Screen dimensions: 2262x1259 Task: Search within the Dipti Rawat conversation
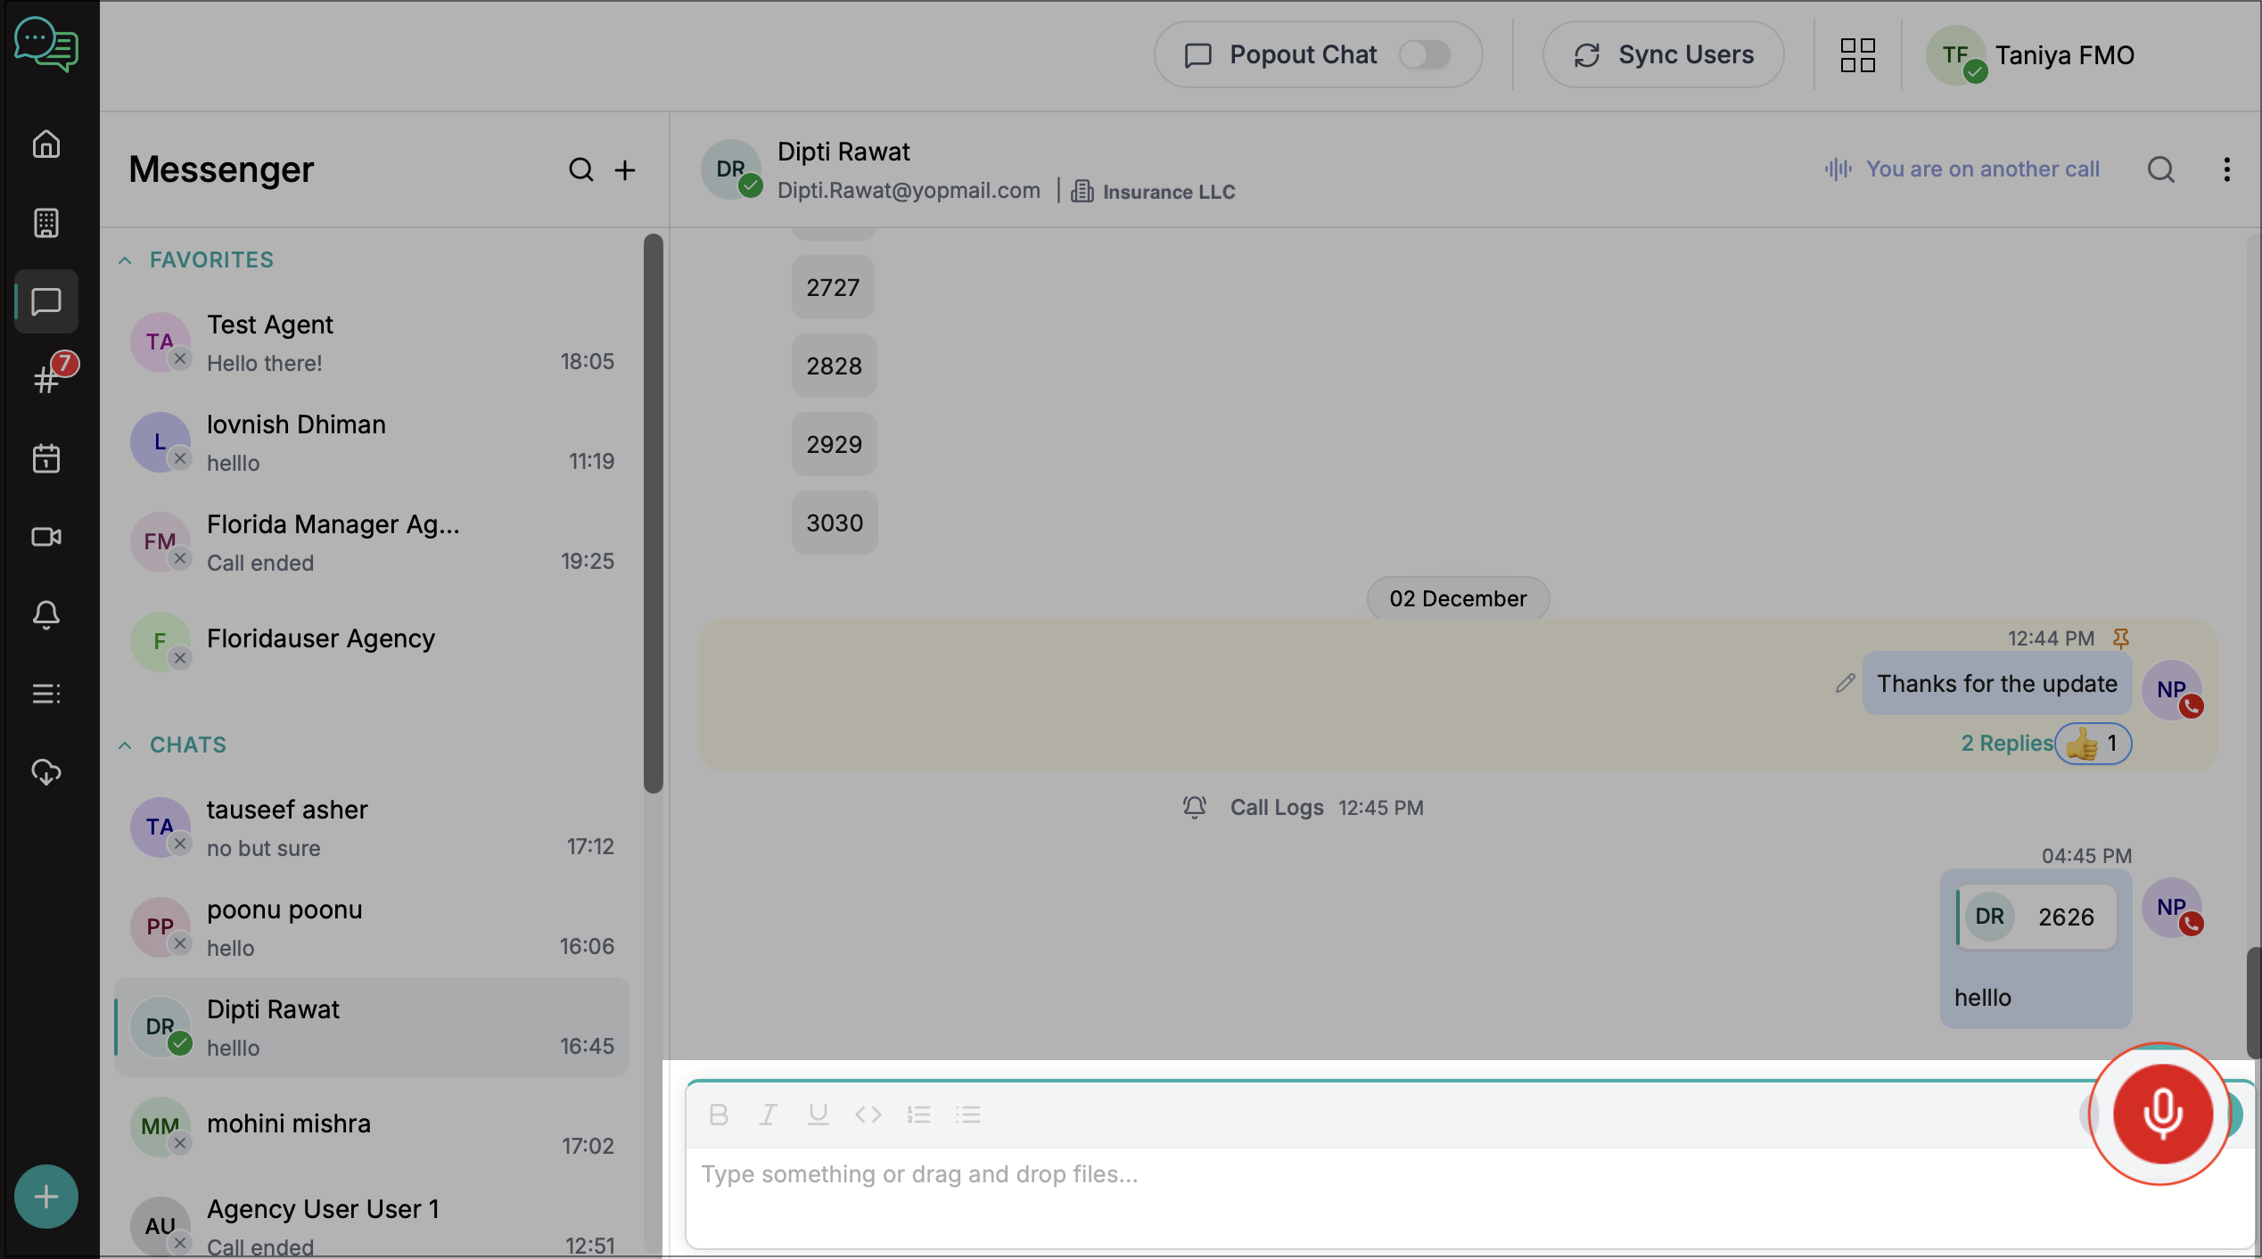(x=2160, y=169)
